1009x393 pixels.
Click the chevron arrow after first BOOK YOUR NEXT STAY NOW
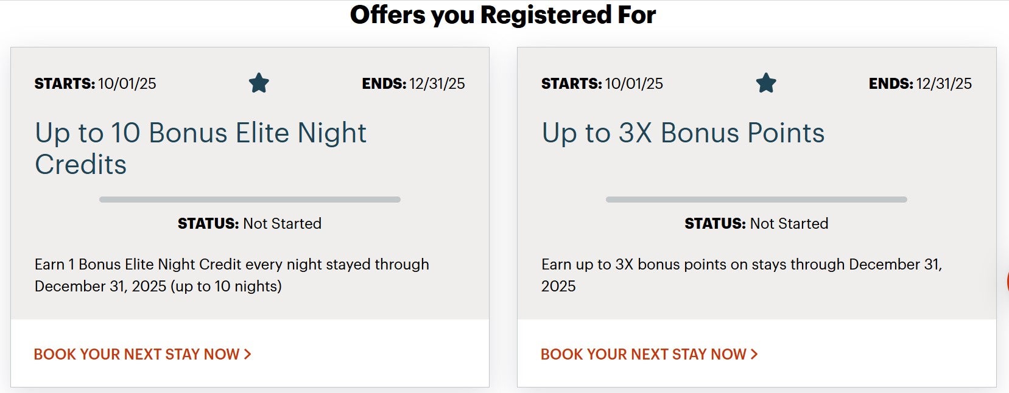(248, 353)
